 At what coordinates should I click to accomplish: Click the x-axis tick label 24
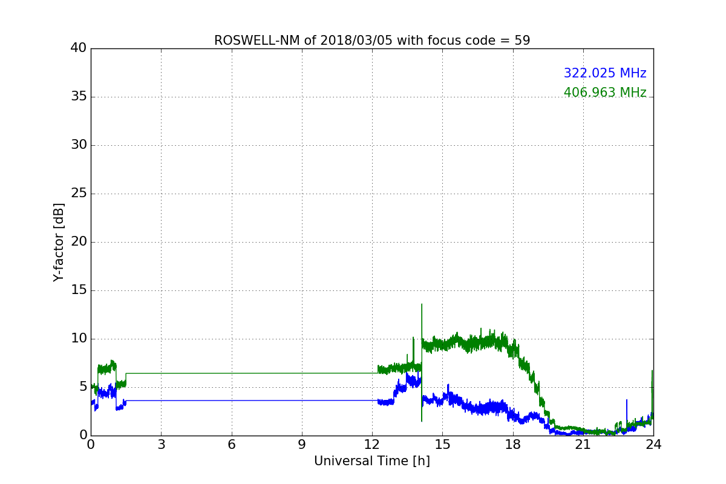653,444
